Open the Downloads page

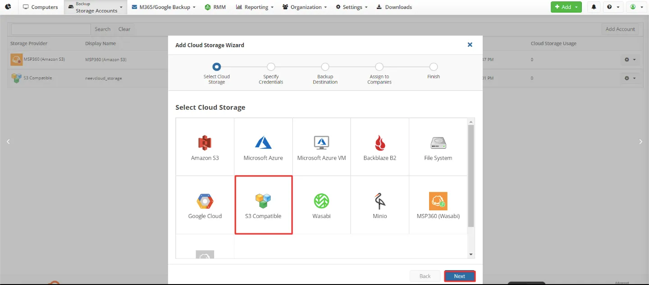pyautogui.click(x=394, y=7)
